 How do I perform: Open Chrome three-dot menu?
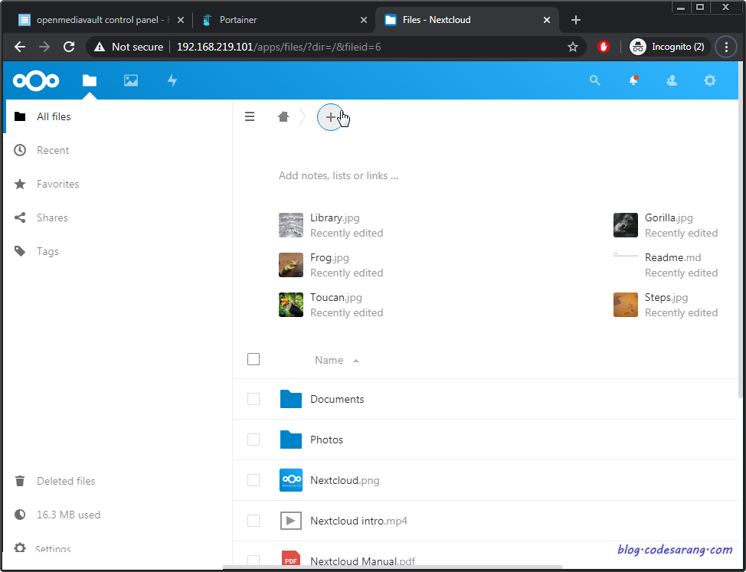click(726, 47)
